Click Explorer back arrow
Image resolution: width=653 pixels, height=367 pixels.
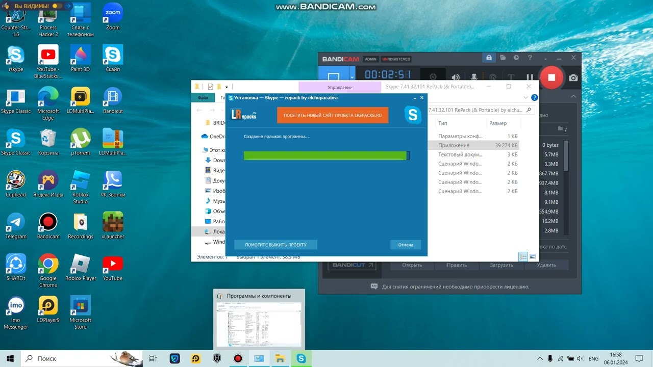click(199, 110)
